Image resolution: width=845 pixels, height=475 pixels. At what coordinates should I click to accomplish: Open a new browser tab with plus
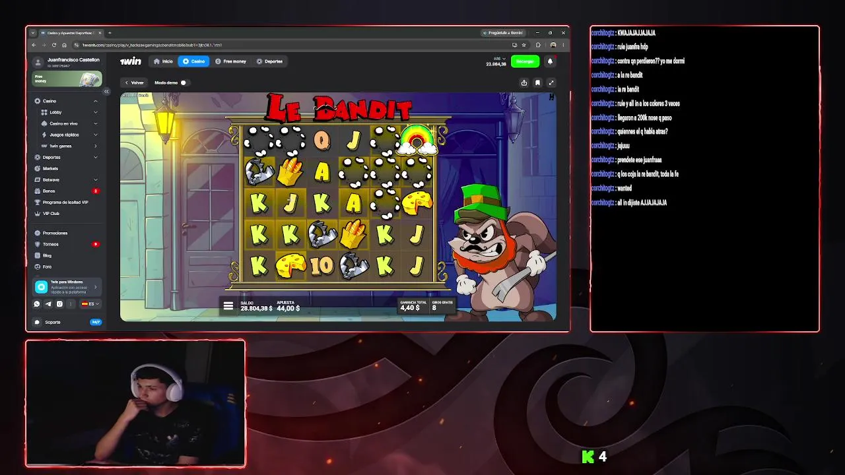tap(110, 33)
